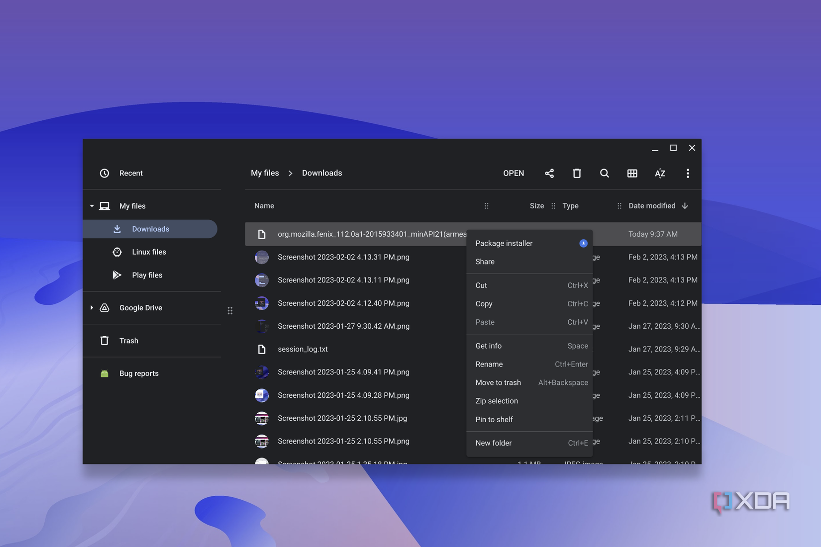The width and height of the screenshot is (821, 547).
Task: Choose Copy from context menu
Action: pos(529,304)
